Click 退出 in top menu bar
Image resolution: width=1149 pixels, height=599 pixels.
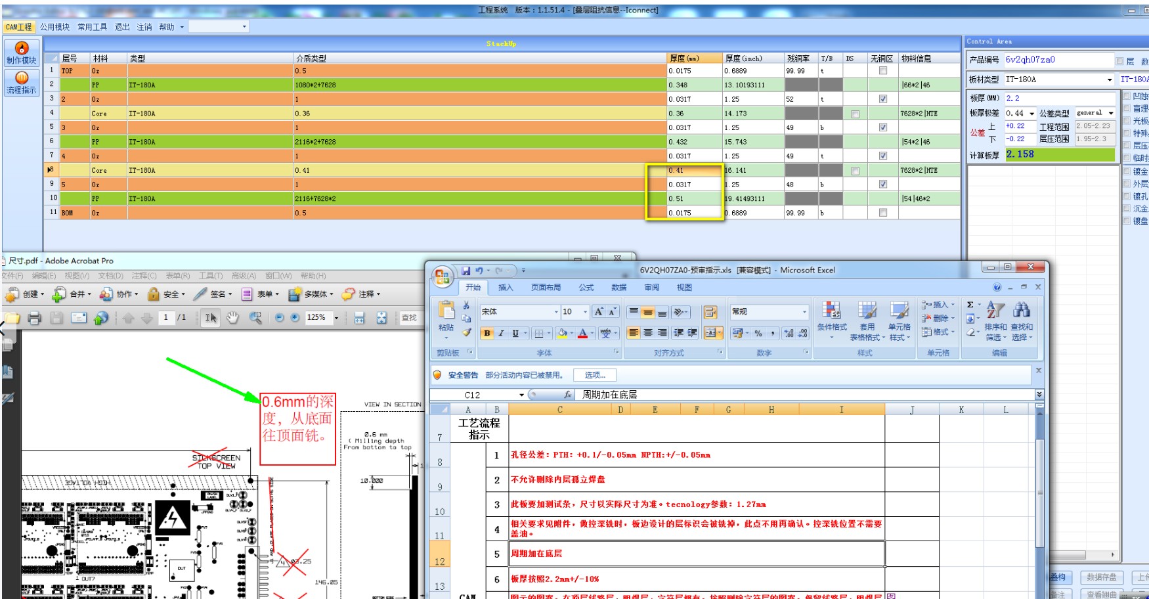point(122,27)
